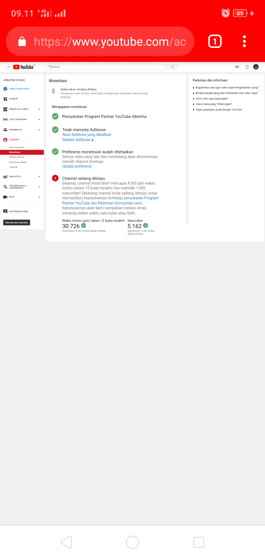Screen dimensions: 265x560
Task: Open Chrome's three-dot overflow menu
Action: coord(244,41)
